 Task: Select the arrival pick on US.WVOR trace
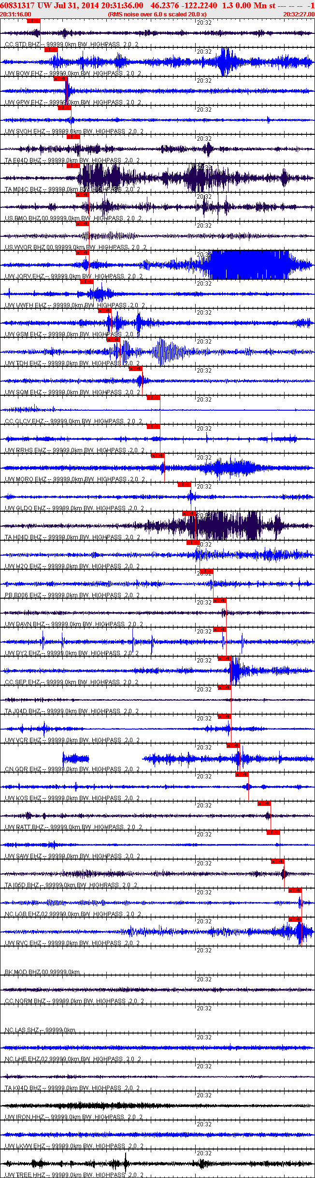click(83, 224)
